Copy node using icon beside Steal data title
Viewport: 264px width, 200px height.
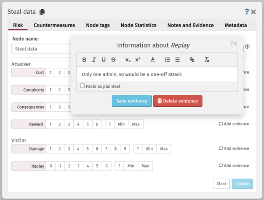coord(42,12)
